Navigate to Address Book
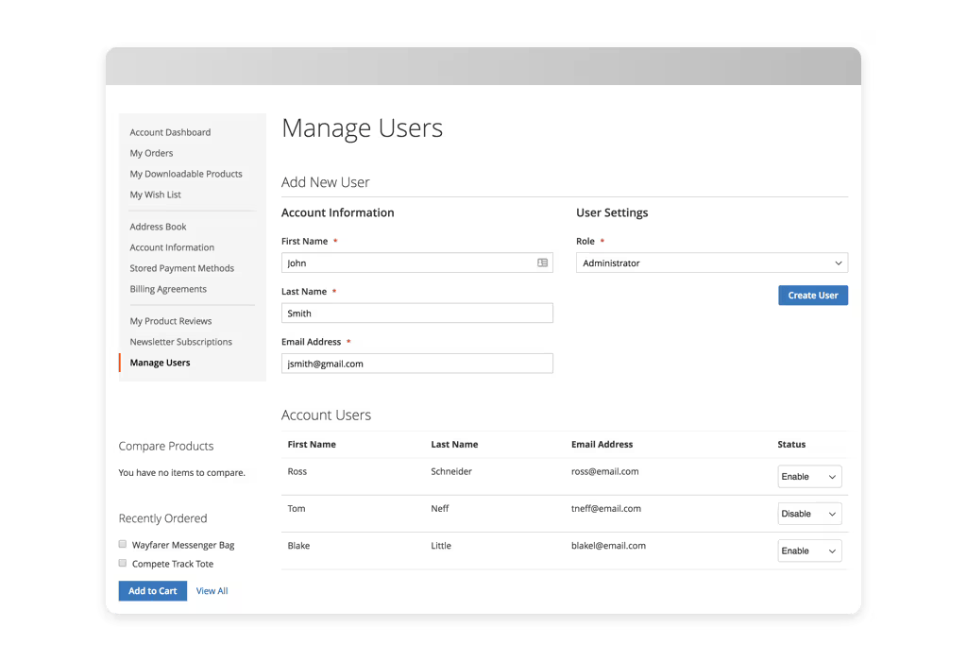Viewport: 967px width, 661px height. [x=158, y=227]
